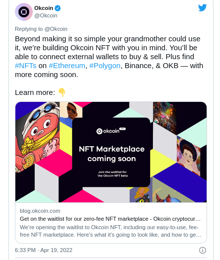220x260 pixels.
Task: Open the tweet info icon
Action: point(203,250)
